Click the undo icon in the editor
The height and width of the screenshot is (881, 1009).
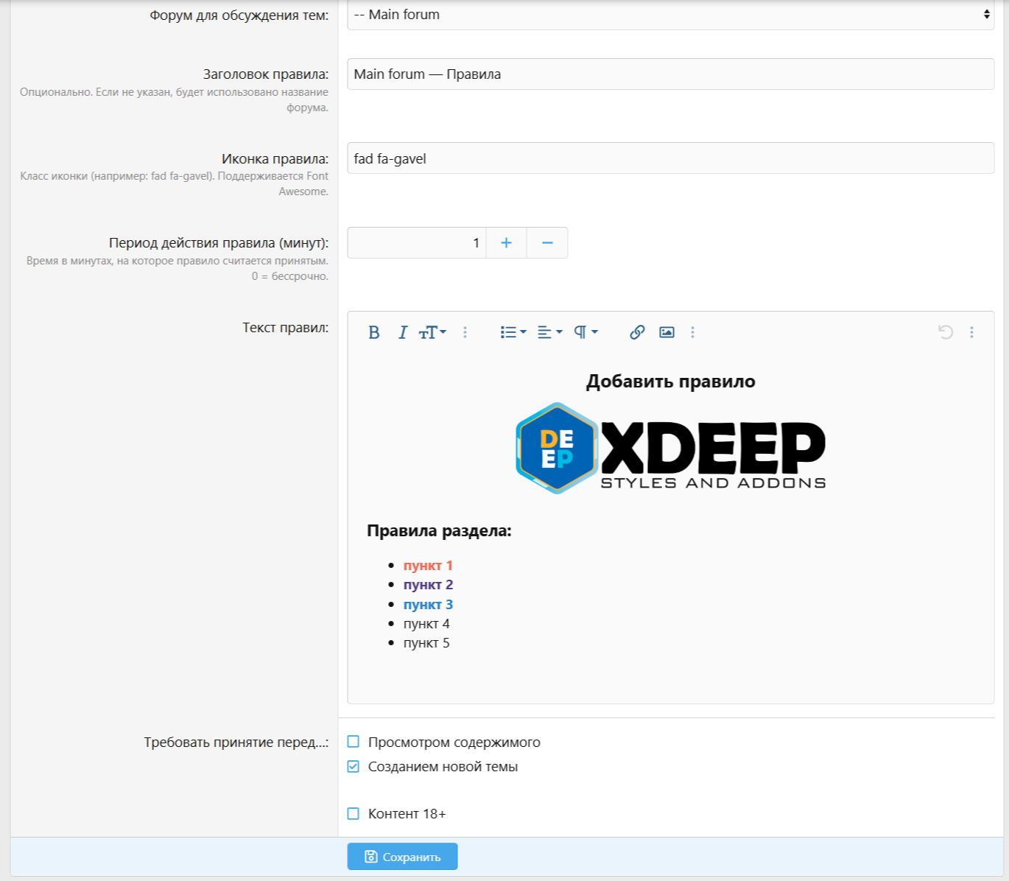click(x=946, y=332)
